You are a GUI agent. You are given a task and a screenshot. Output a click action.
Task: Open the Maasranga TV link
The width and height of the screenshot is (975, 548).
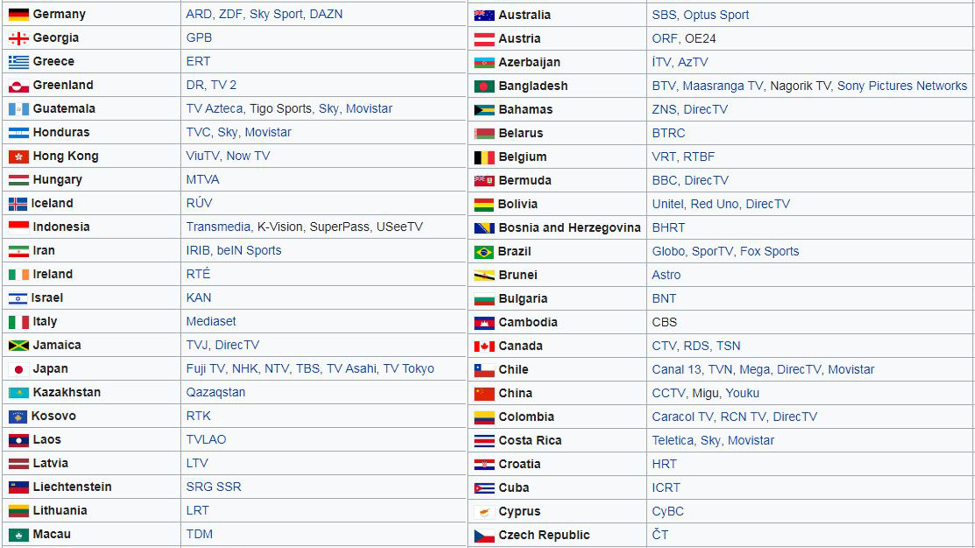[723, 86]
